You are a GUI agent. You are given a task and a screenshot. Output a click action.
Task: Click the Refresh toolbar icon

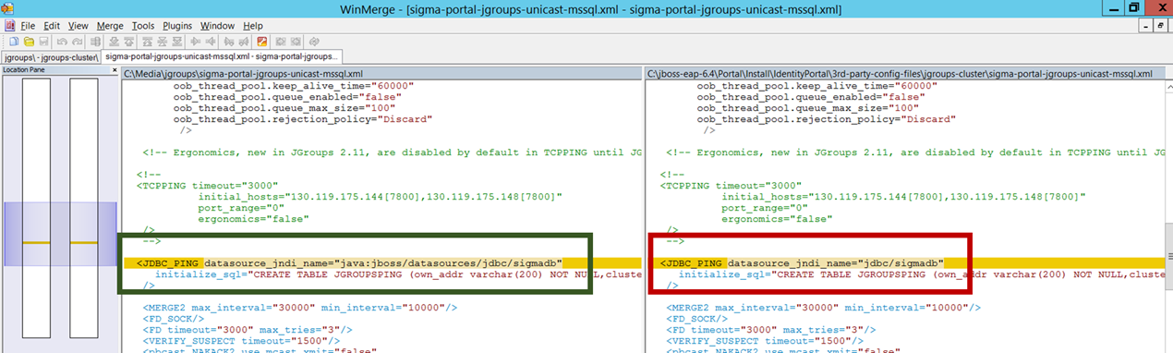pyautogui.click(x=314, y=42)
